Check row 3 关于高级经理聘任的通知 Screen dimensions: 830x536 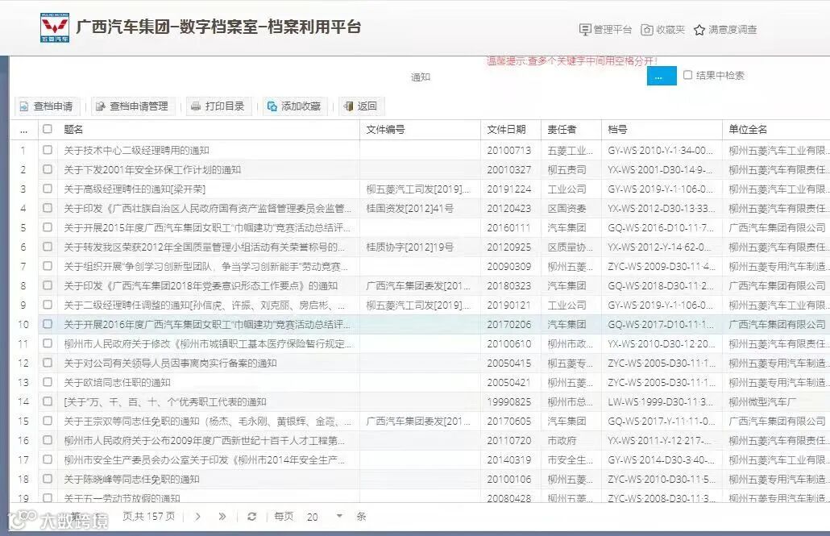pyautogui.click(x=47, y=189)
